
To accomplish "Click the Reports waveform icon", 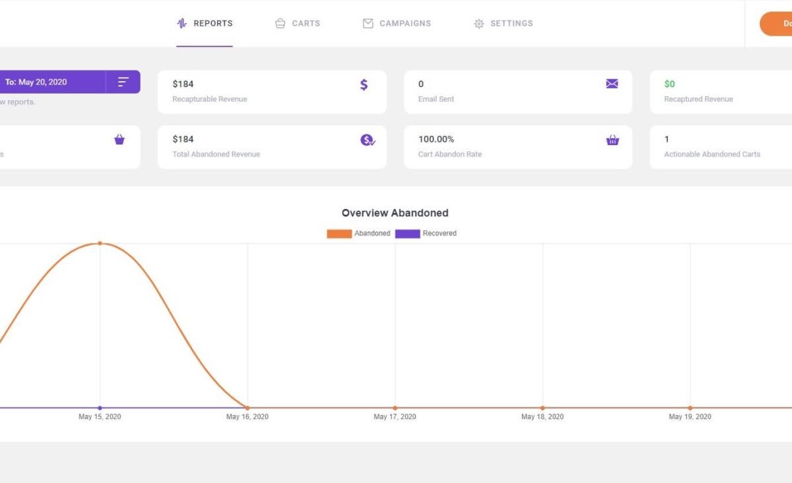I will [181, 24].
